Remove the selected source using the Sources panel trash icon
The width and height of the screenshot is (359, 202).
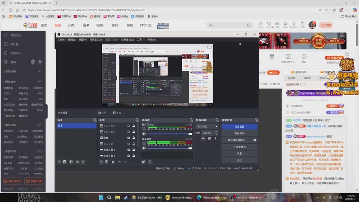[x=107, y=162]
